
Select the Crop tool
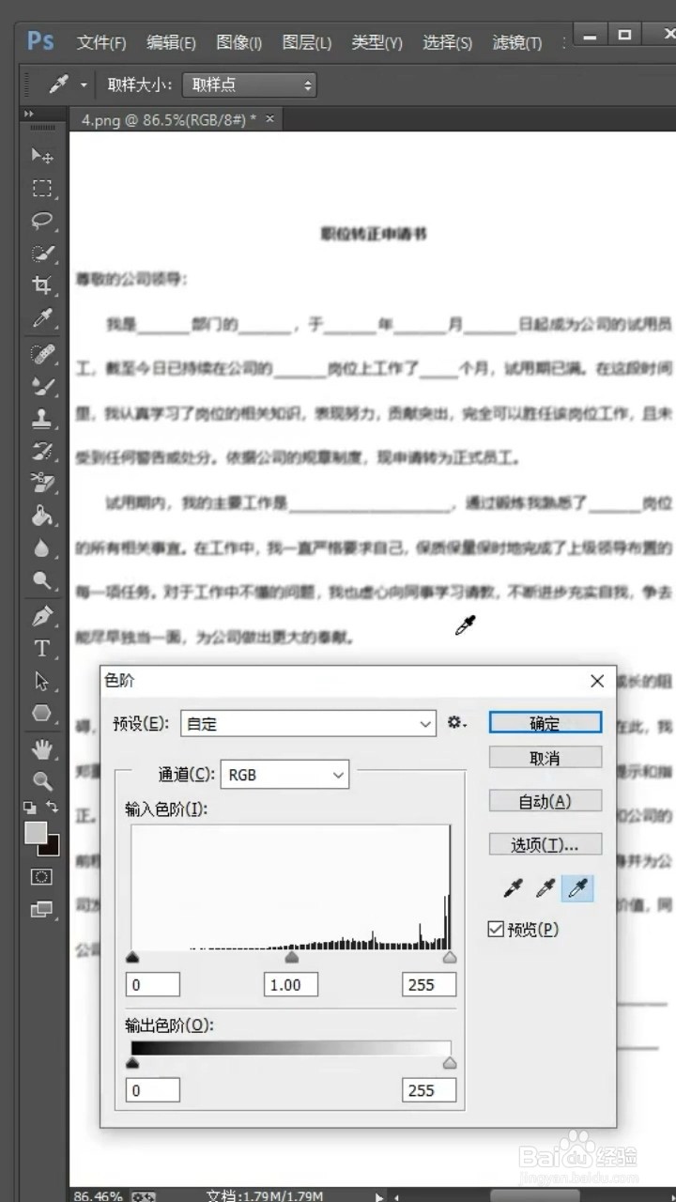click(x=42, y=285)
